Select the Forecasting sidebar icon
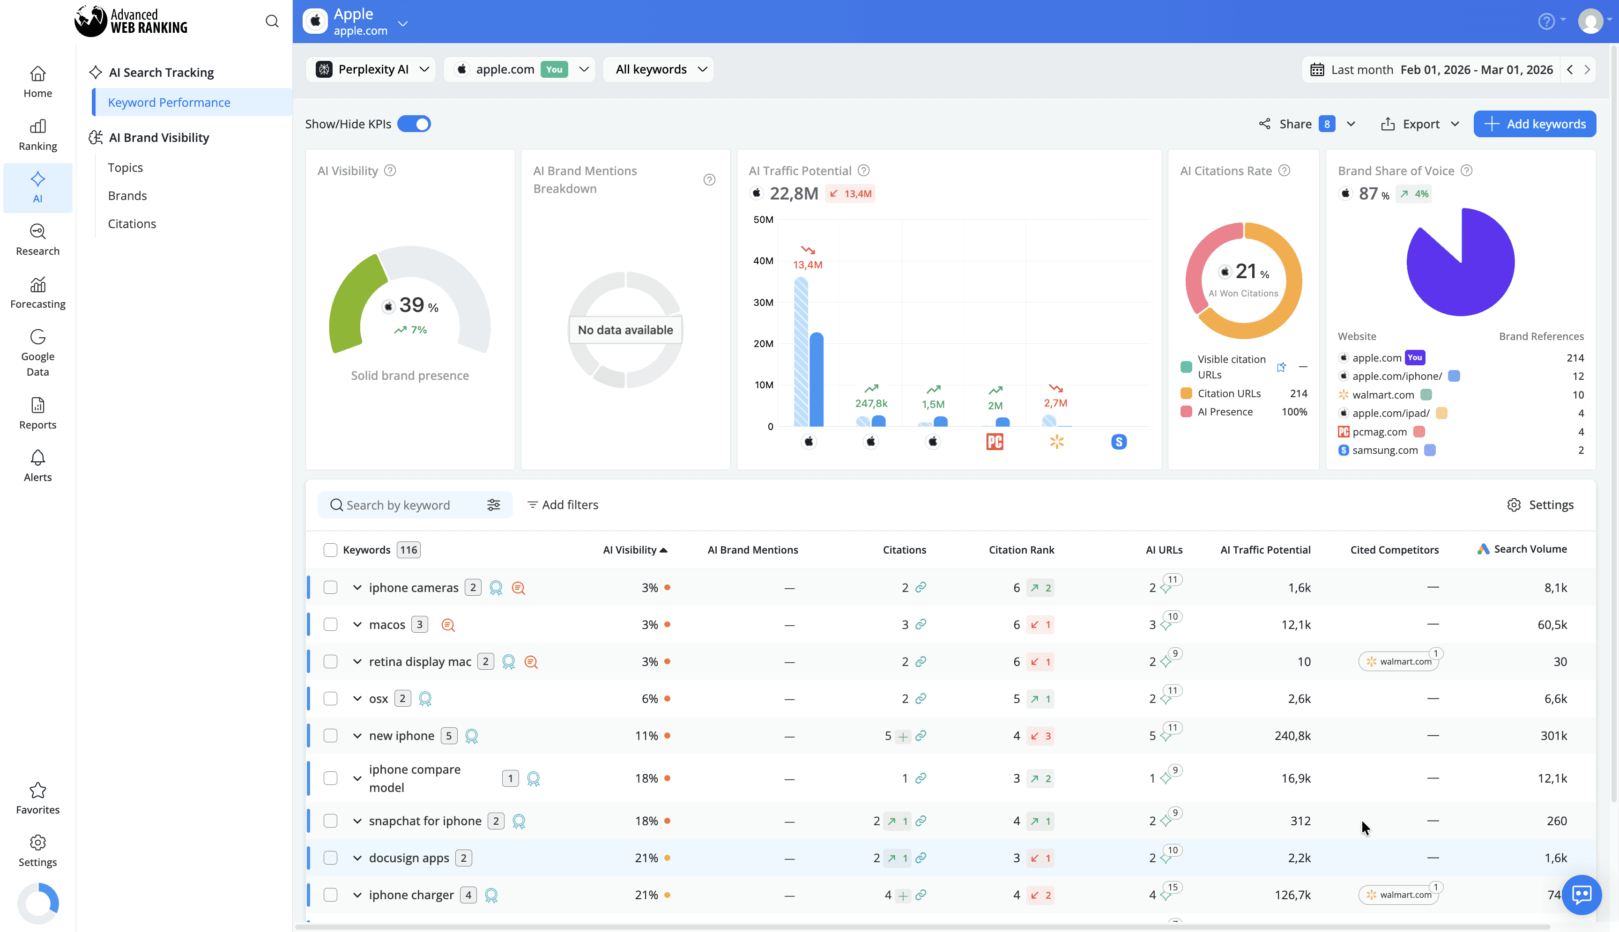Screen dimensions: 1619x932 pyautogui.click(x=37, y=293)
